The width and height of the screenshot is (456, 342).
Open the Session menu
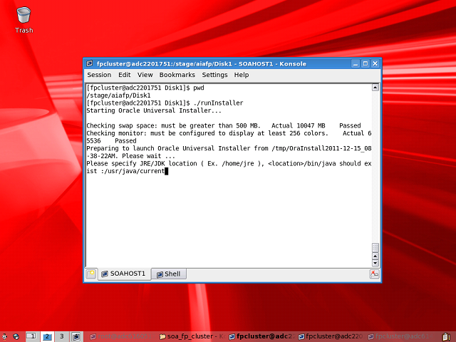[99, 75]
